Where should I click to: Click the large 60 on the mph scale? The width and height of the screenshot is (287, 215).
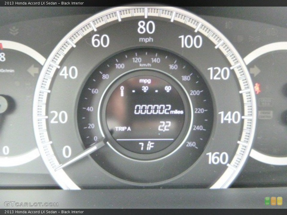[100, 41]
